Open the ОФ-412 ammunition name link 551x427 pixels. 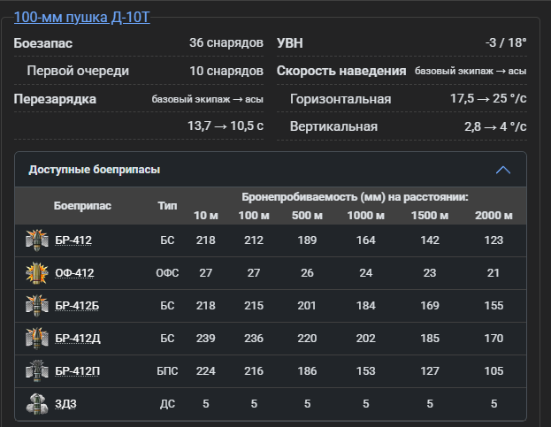pos(74,273)
